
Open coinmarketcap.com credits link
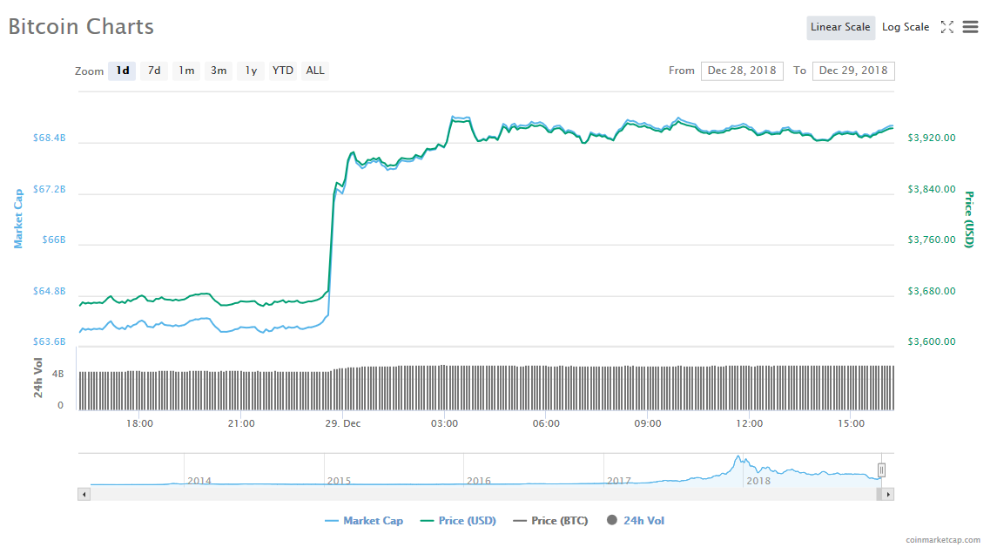pos(943,540)
